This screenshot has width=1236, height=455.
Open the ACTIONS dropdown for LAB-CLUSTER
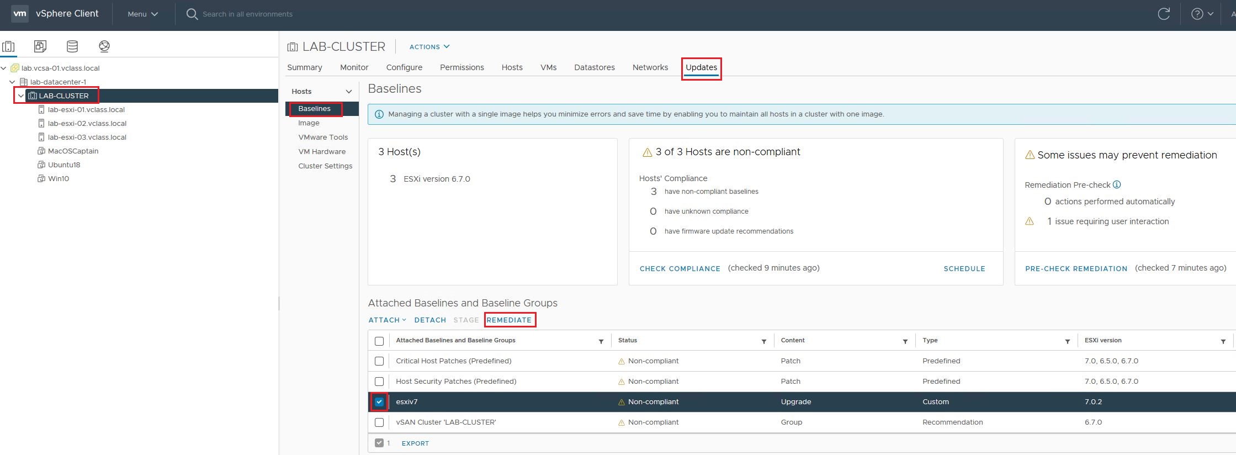click(429, 47)
